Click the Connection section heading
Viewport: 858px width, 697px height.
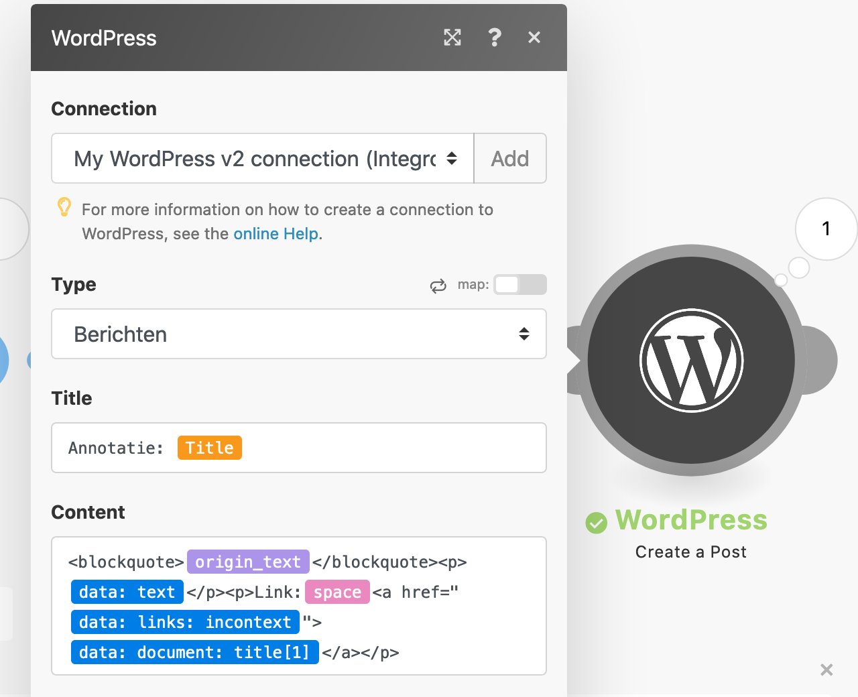coord(104,109)
